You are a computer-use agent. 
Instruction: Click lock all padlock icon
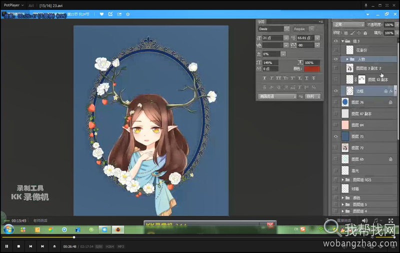pos(365,33)
